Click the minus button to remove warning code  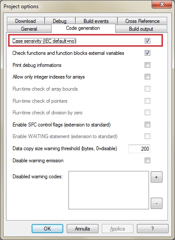click(156, 203)
